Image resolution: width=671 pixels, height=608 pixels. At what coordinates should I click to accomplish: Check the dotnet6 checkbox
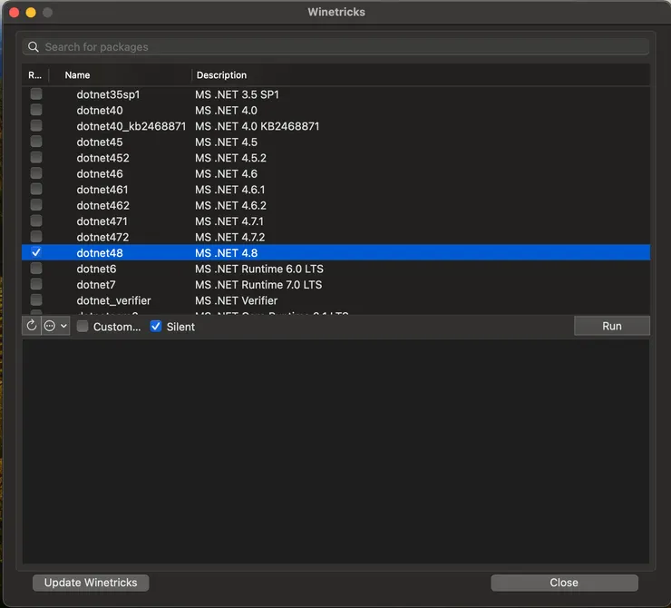36,268
